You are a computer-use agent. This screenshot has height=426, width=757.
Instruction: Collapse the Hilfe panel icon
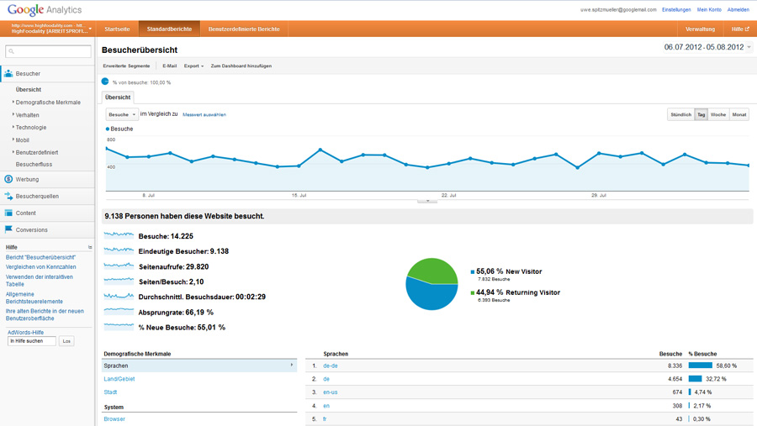tap(90, 247)
